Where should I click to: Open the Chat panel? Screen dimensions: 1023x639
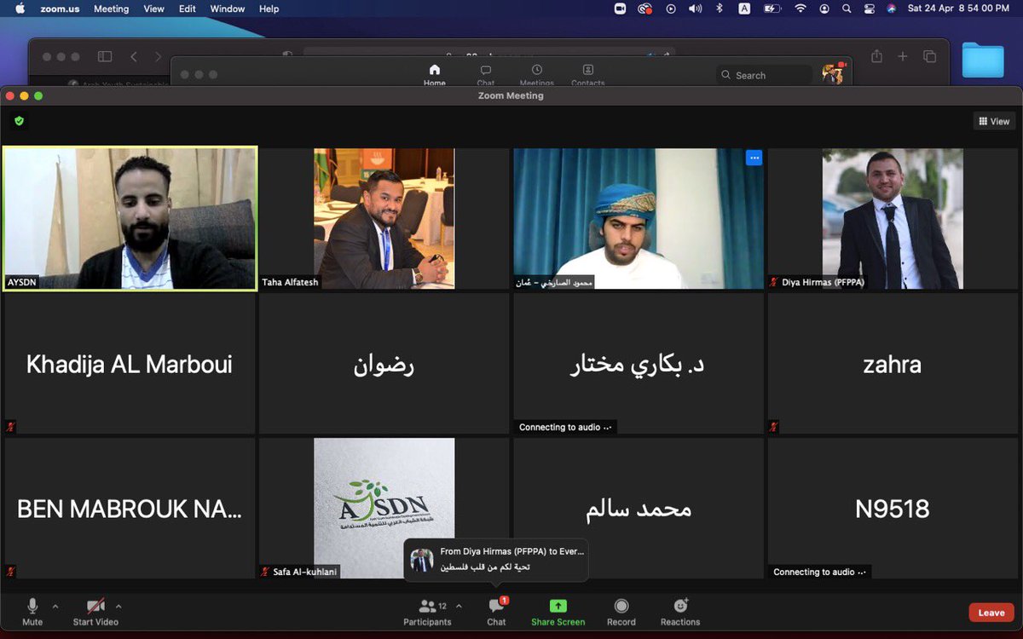coord(496,612)
